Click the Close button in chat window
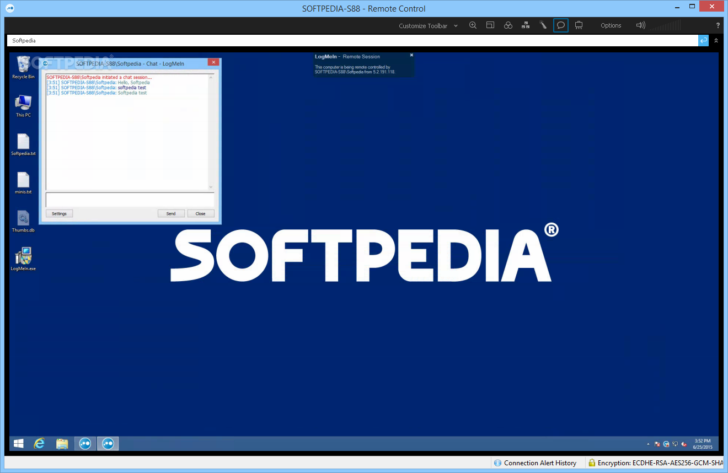 (200, 213)
